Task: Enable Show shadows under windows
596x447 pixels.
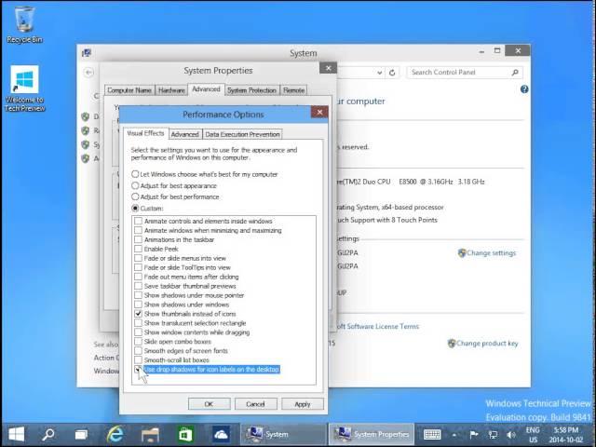Action: click(139, 305)
